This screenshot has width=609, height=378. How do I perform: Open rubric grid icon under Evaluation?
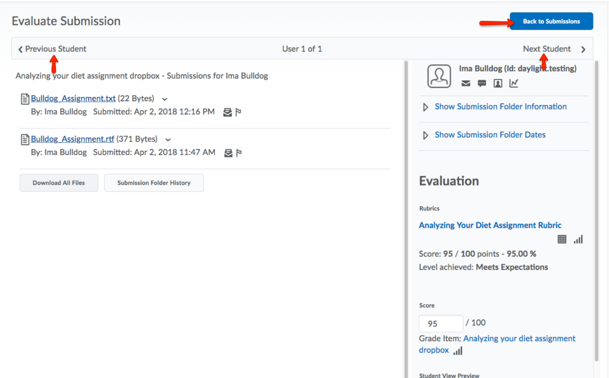point(562,239)
